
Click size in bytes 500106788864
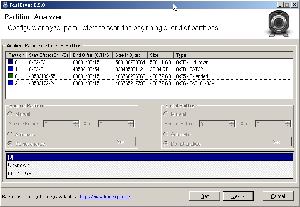point(130,62)
